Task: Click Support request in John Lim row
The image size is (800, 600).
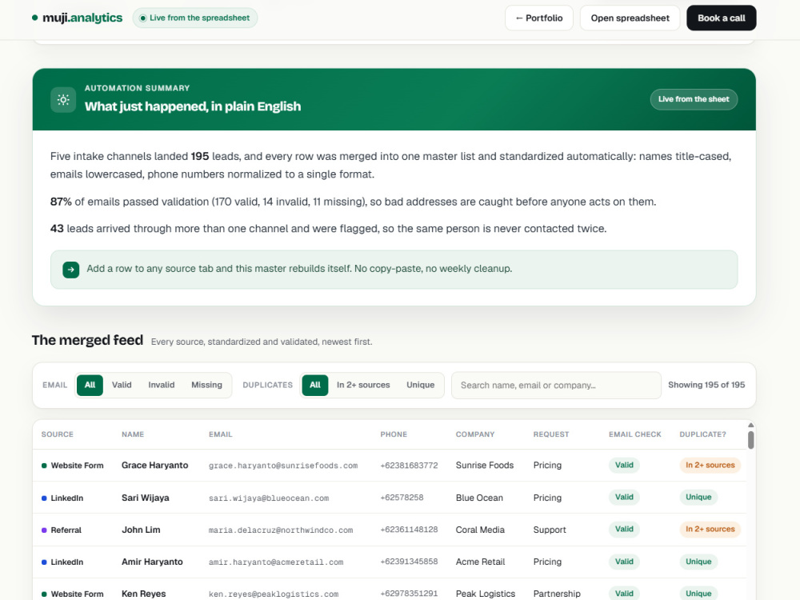Action: tap(550, 530)
